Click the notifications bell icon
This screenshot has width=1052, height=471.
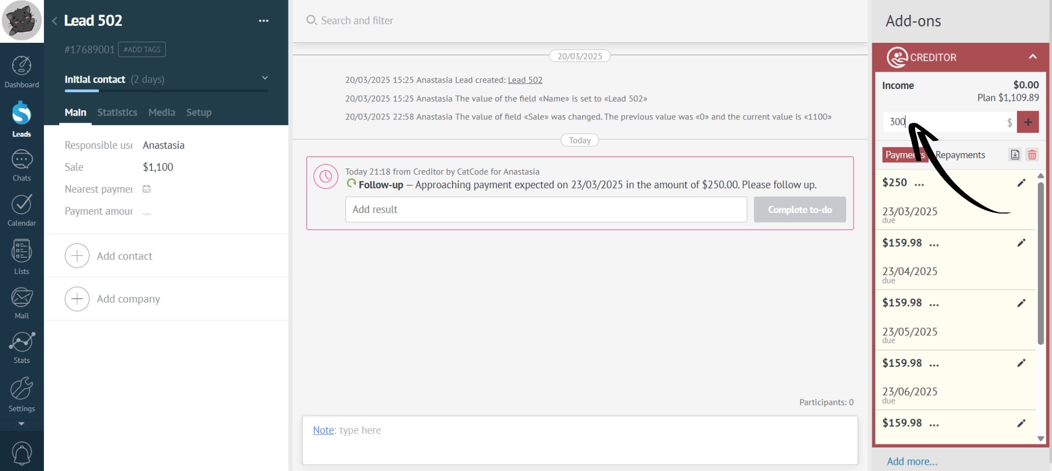pos(21,453)
